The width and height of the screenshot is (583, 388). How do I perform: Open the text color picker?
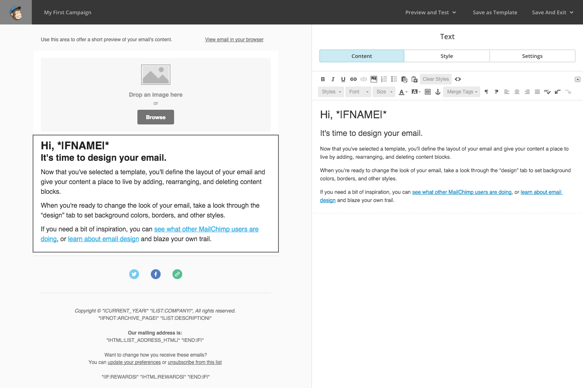pos(403,92)
